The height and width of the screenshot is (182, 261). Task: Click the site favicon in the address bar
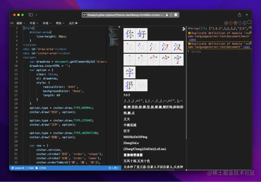(85, 15)
